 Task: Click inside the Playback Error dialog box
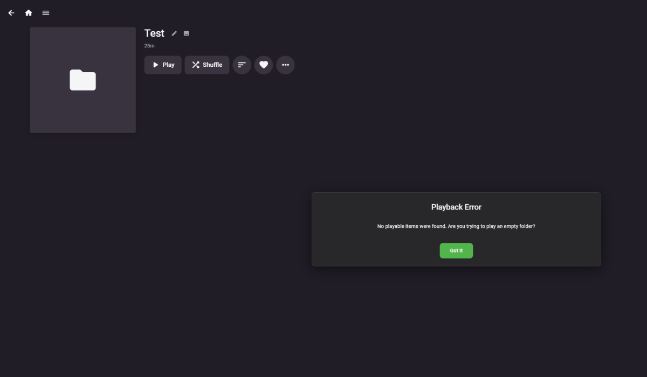456,229
